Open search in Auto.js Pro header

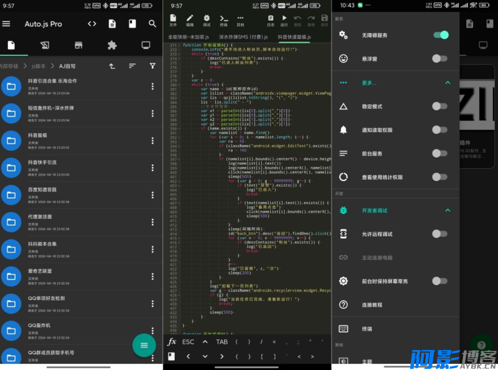tap(152, 24)
